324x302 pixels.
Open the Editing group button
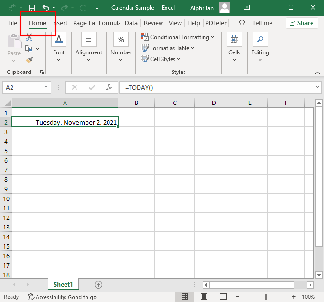click(260, 48)
